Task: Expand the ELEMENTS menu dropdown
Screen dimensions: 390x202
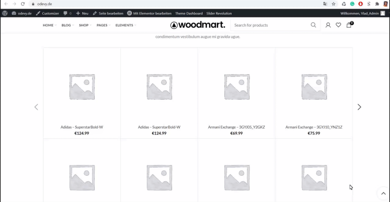Action: pos(126,25)
